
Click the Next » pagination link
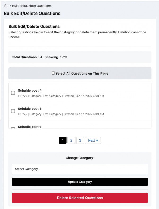(93, 140)
